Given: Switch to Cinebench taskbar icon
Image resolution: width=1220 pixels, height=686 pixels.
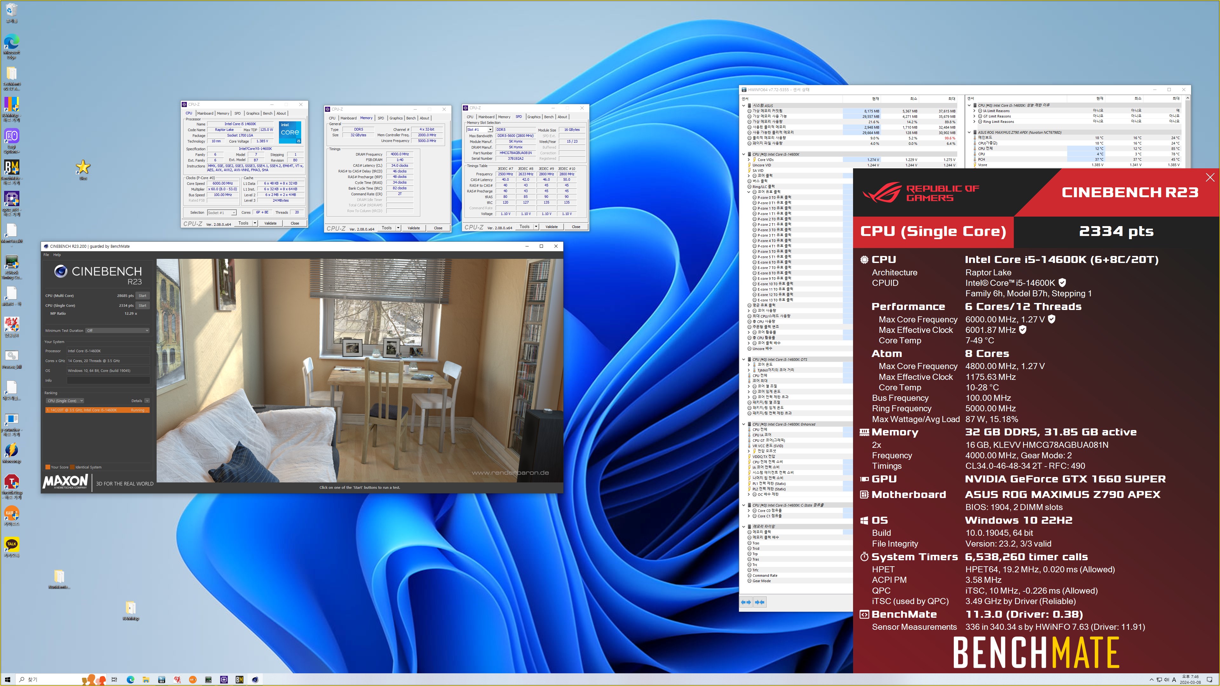Looking at the screenshot, I should coord(255,679).
